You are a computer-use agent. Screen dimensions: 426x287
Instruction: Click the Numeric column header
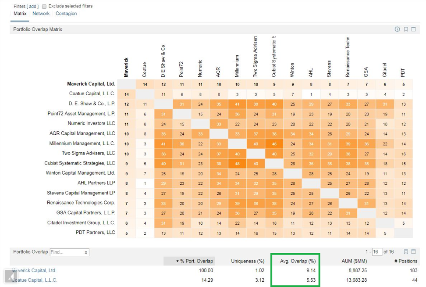pos(200,68)
